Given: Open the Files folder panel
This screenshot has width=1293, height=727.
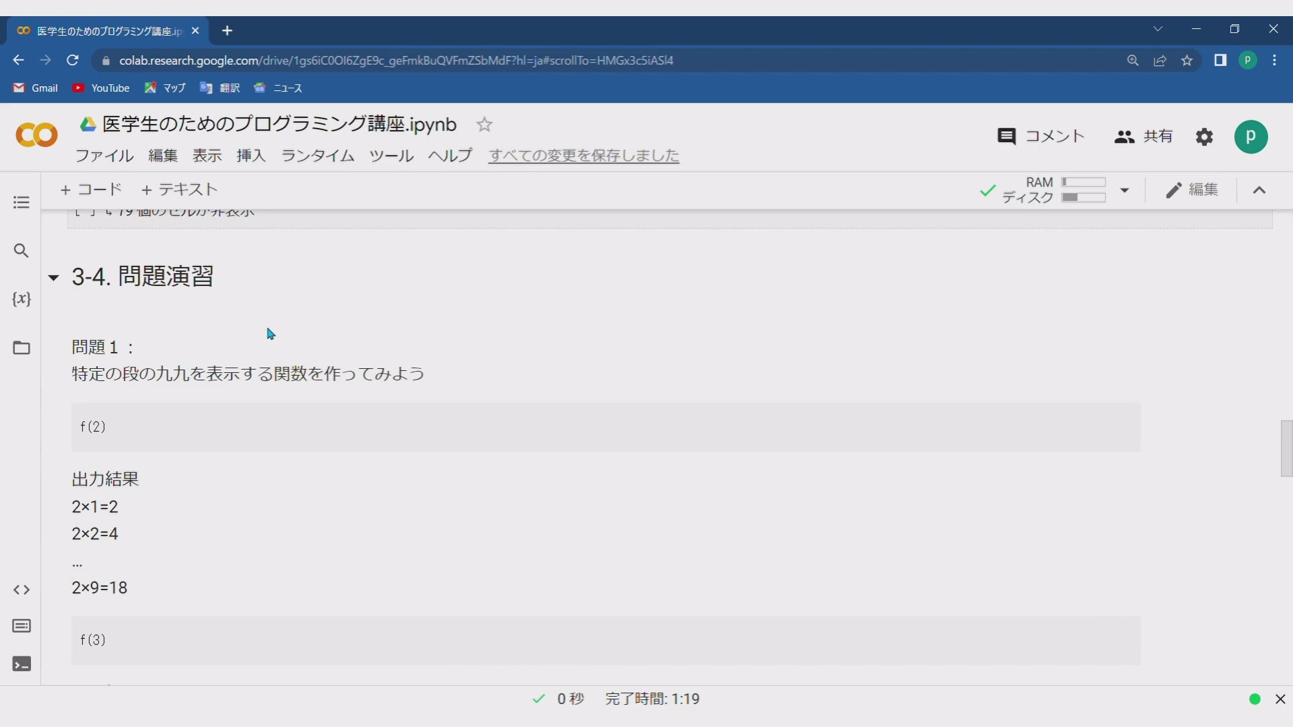Looking at the screenshot, I should [22, 348].
